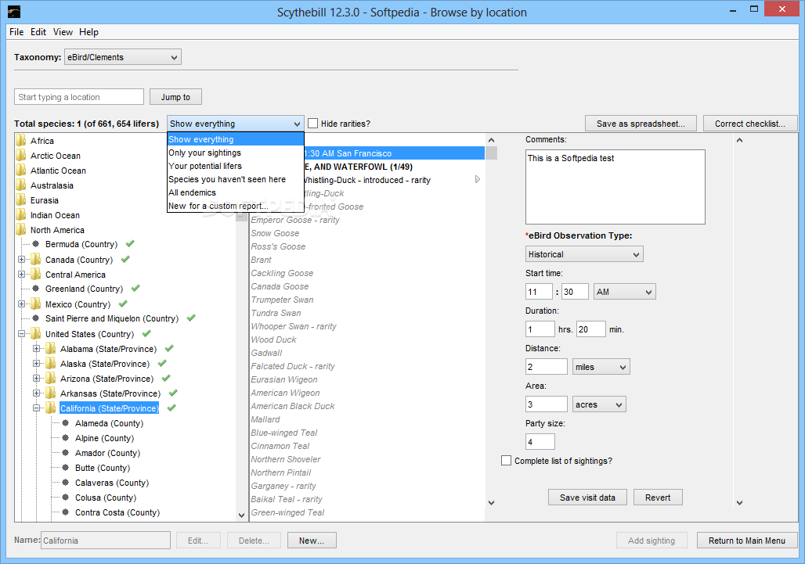This screenshot has height=564, width=805.
Task: Click the Eurasia folder icon
Action: coord(20,200)
